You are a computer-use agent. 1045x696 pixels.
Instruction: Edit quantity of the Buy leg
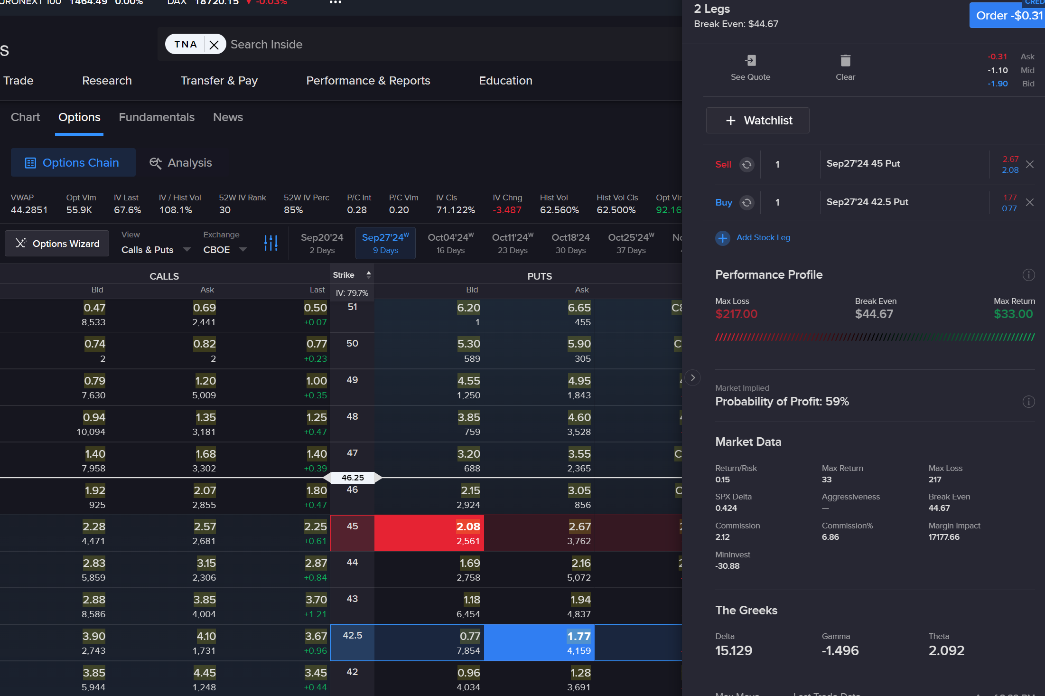pyautogui.click(x=790, y=202)
